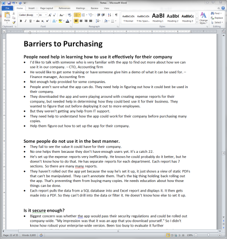This screenshot has width=227, height=239.
Task: Decrease the paragraph indent
Action: coord(99,15)
